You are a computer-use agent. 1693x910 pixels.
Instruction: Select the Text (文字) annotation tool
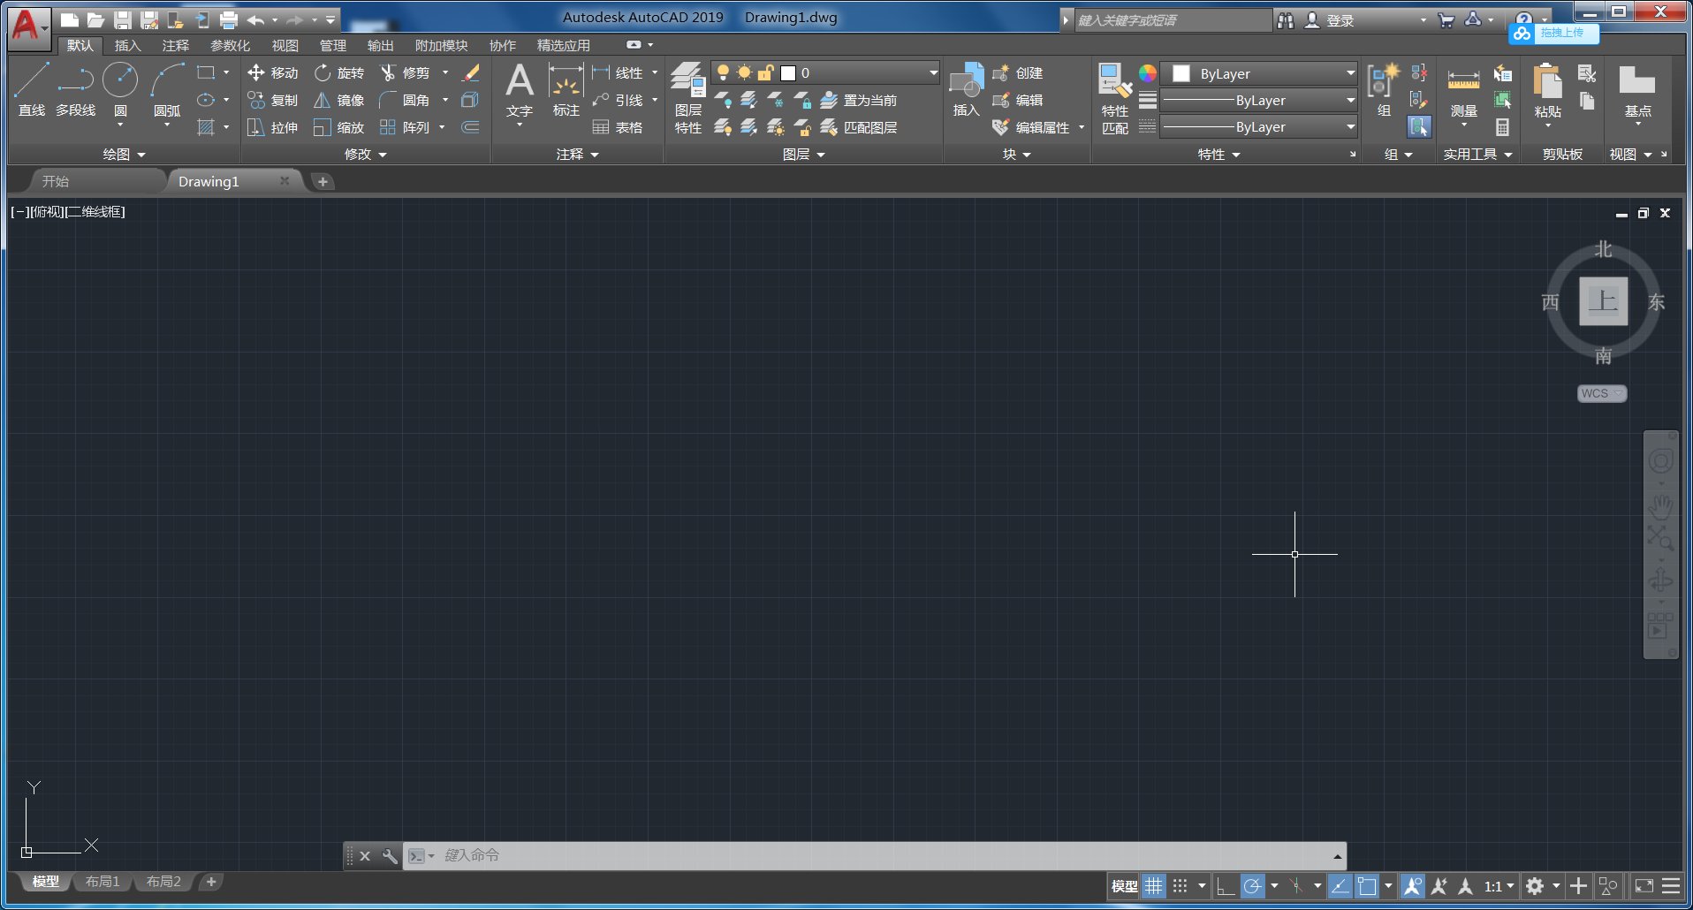click(520, 89)
